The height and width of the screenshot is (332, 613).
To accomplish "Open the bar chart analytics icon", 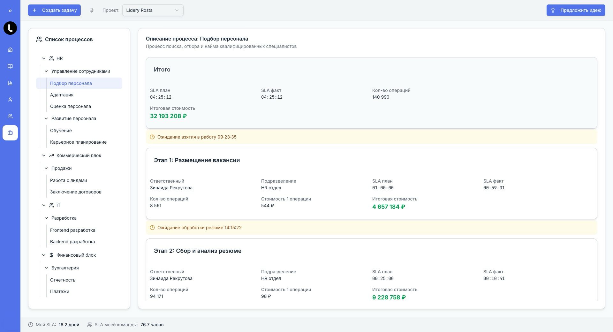I will pyautogui.click(x=10, y=83).
